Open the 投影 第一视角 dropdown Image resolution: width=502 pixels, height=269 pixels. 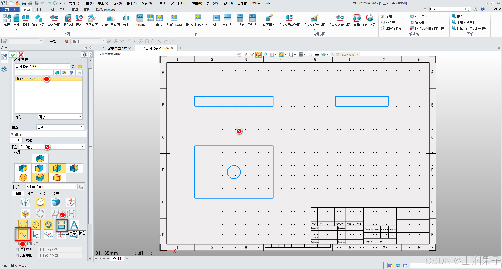pyautogui.click(x=52, y=147)
